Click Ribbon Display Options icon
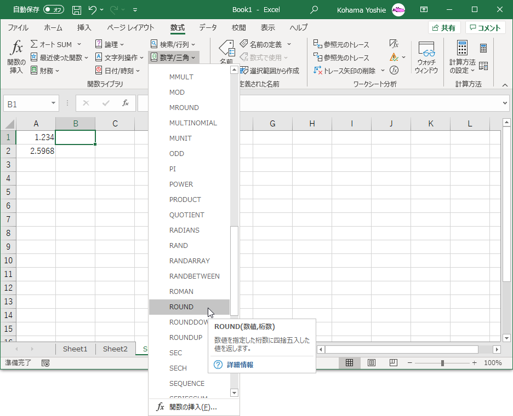 point(424,10)
